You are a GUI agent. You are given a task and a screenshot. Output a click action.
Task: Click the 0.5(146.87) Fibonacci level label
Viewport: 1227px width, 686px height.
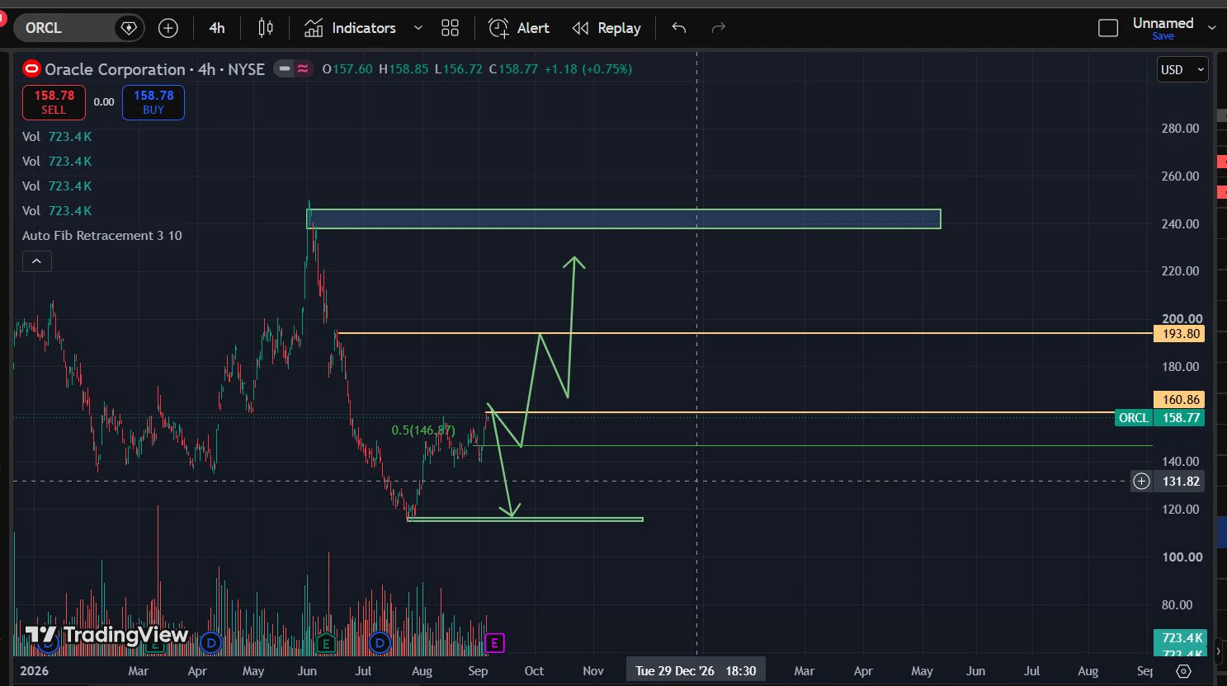coord(423,430)
